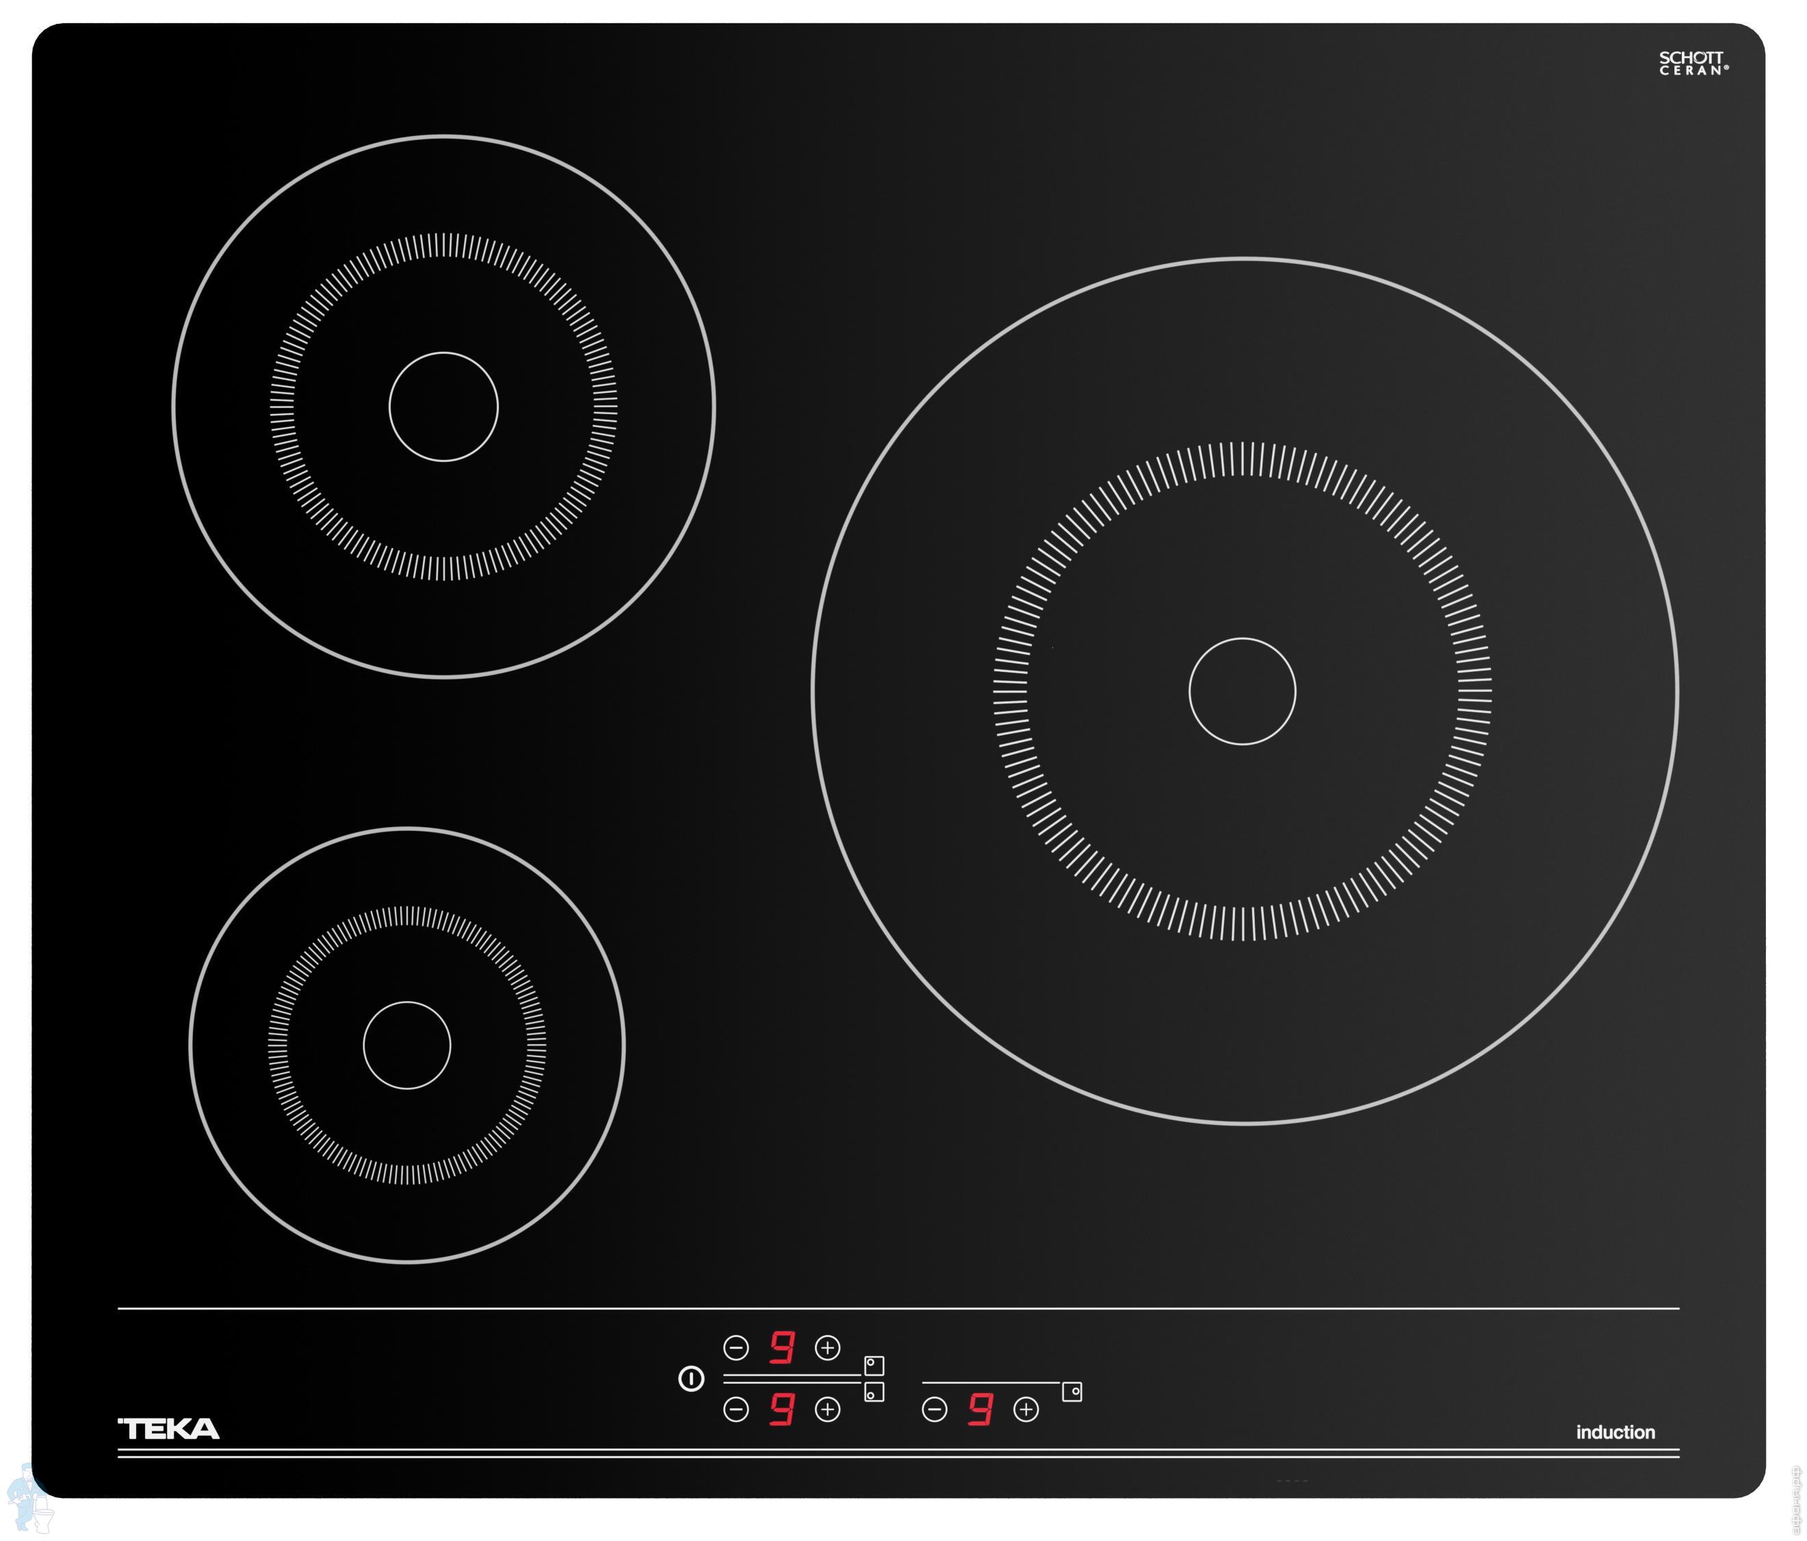Tap plus for the bottom-left zone row
This screenshot has height=1541, width=1807.
[827, 1410]
